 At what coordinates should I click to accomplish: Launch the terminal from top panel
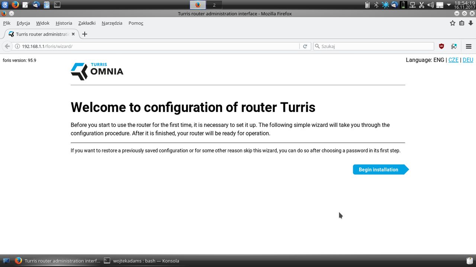point(57,5)
